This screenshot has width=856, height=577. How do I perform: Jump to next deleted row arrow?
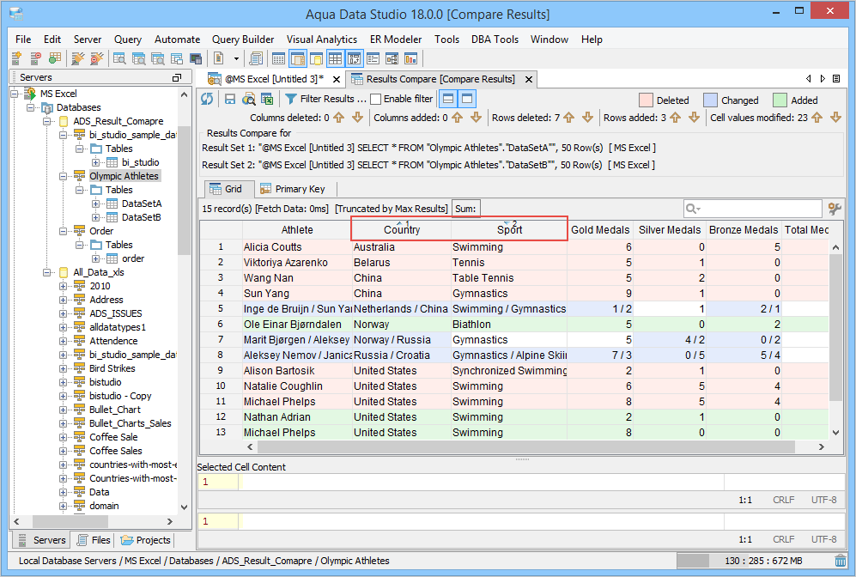(587, 118)
